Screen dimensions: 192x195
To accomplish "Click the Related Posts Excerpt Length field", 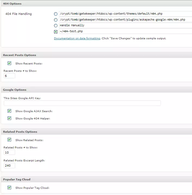I will click(9, 165).
